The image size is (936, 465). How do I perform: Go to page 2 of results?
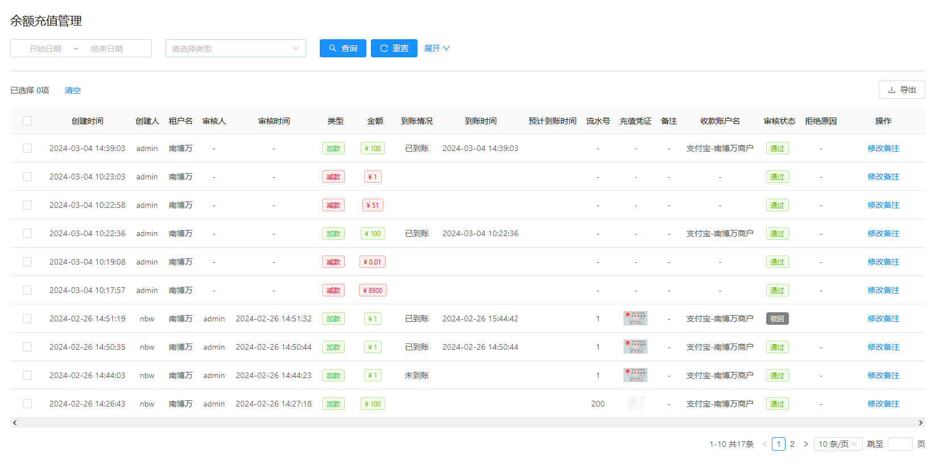coord(792,444)
